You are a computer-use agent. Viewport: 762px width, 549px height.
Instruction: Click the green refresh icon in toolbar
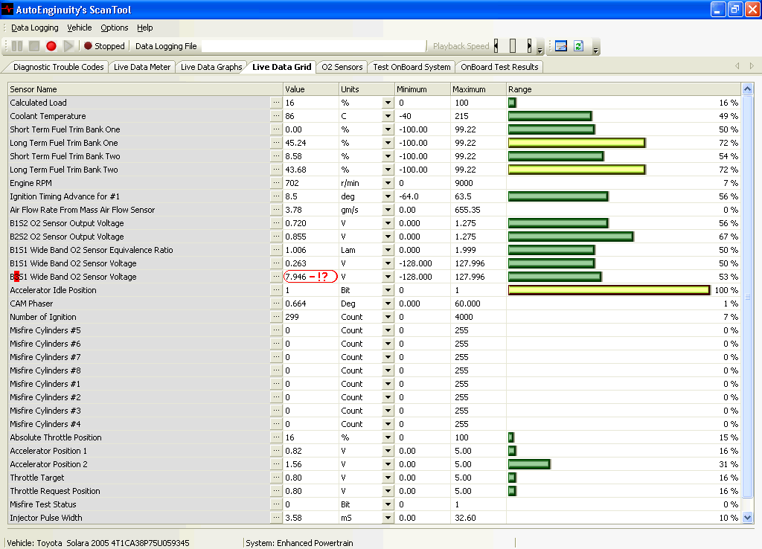(577, 46)
